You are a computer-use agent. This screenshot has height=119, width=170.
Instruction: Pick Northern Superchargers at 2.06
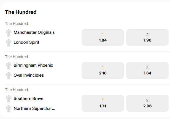[147, 103]
